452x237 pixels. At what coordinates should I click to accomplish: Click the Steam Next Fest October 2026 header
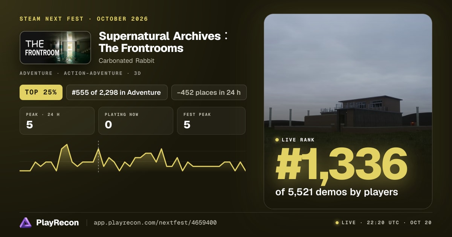click(x=84, y=19)
